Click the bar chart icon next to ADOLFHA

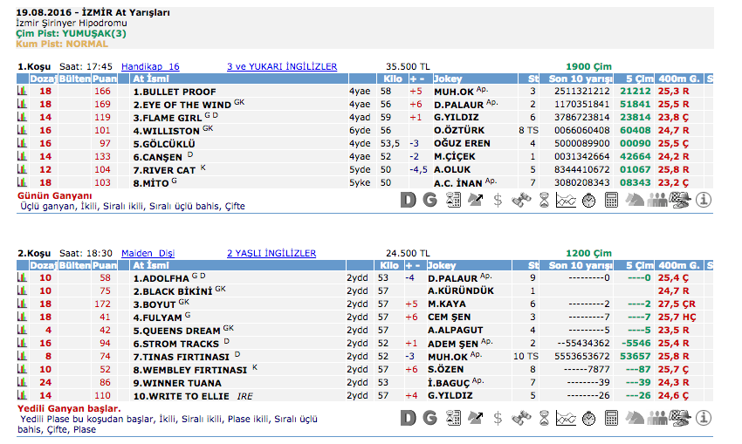point(22,277)
